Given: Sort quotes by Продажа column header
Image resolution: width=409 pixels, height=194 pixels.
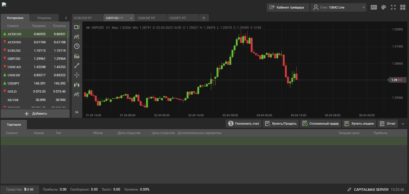Looking at the screenshot, I should click(x=39, y=26).
